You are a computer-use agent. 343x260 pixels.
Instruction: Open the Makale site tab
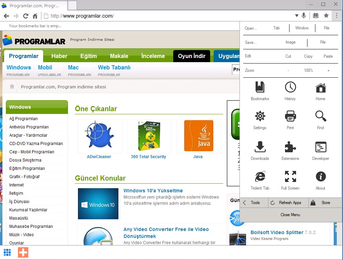[x=119, y=56]
